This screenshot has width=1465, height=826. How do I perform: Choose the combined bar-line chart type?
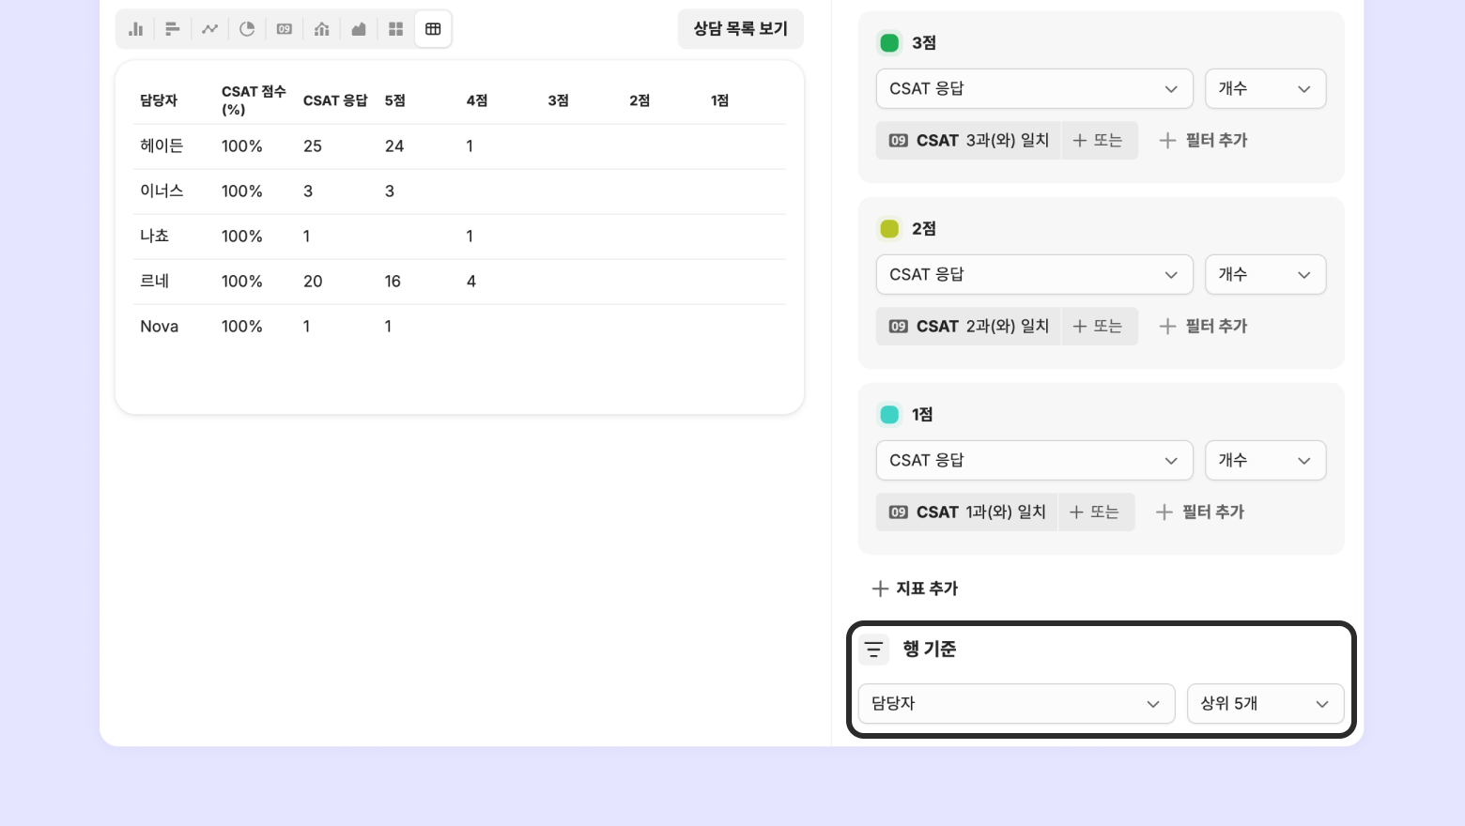coord(321,29)
